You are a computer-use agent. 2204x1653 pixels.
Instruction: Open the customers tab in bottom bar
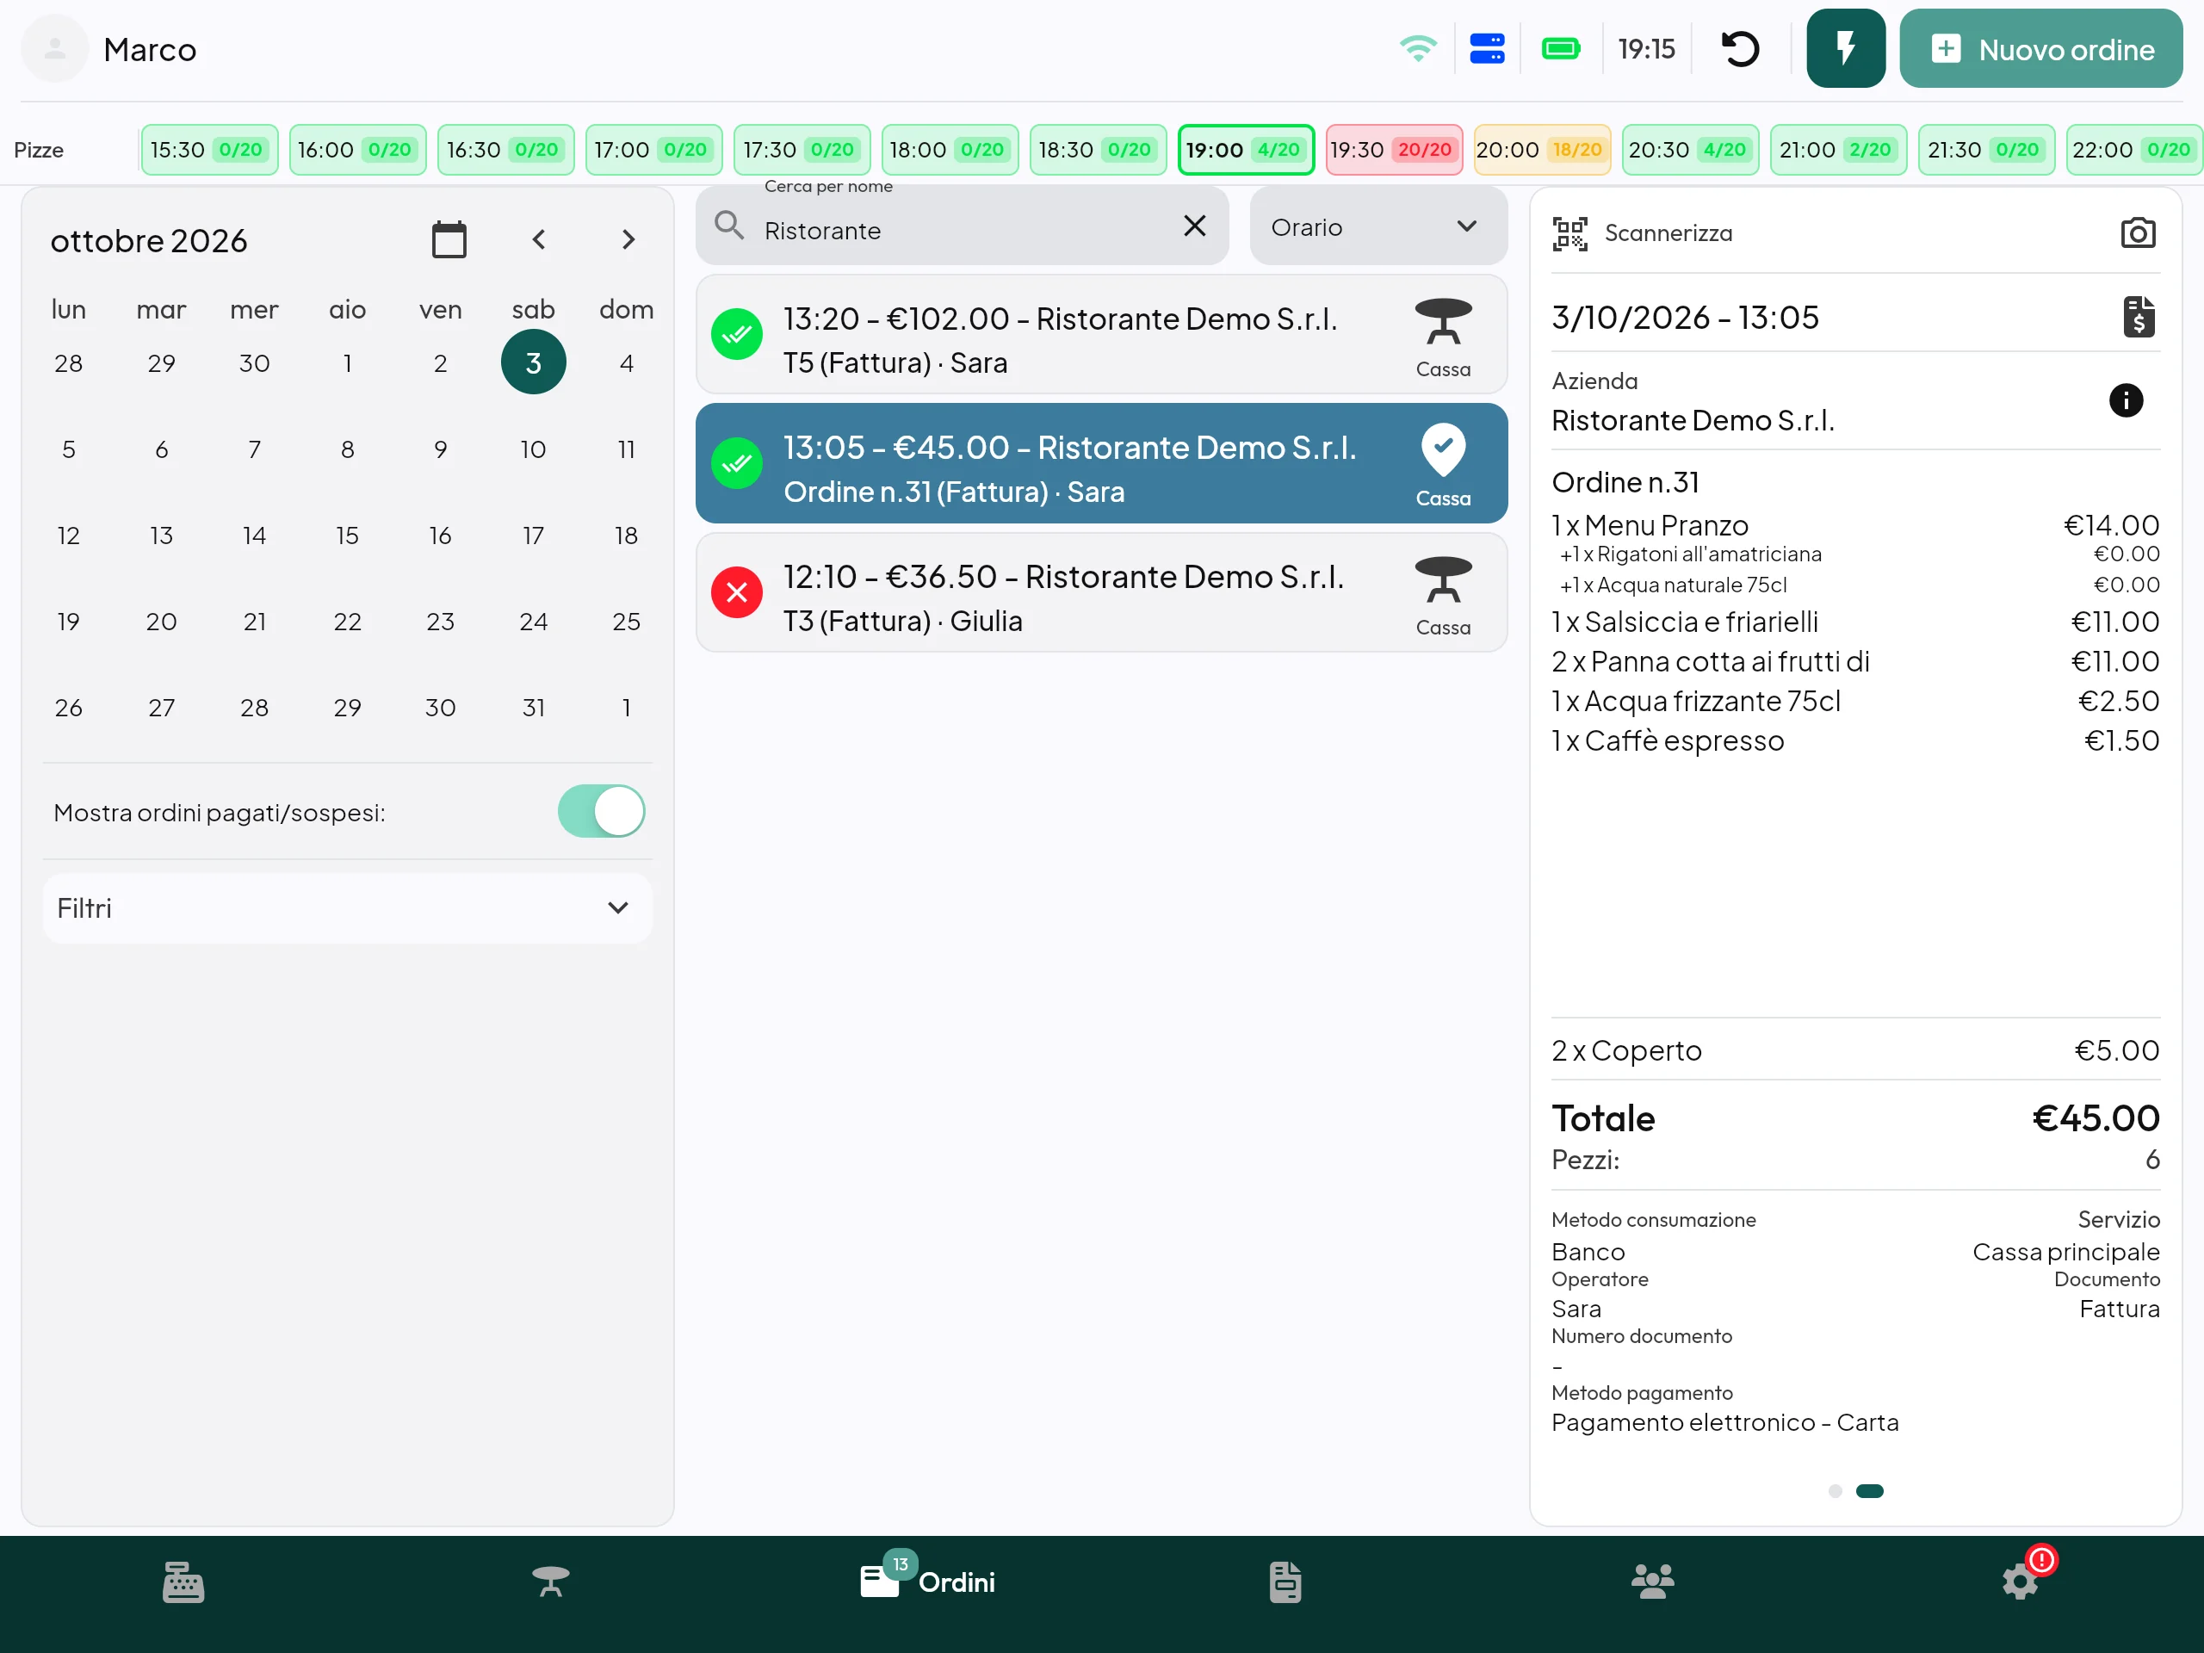pos(1652,1582)
